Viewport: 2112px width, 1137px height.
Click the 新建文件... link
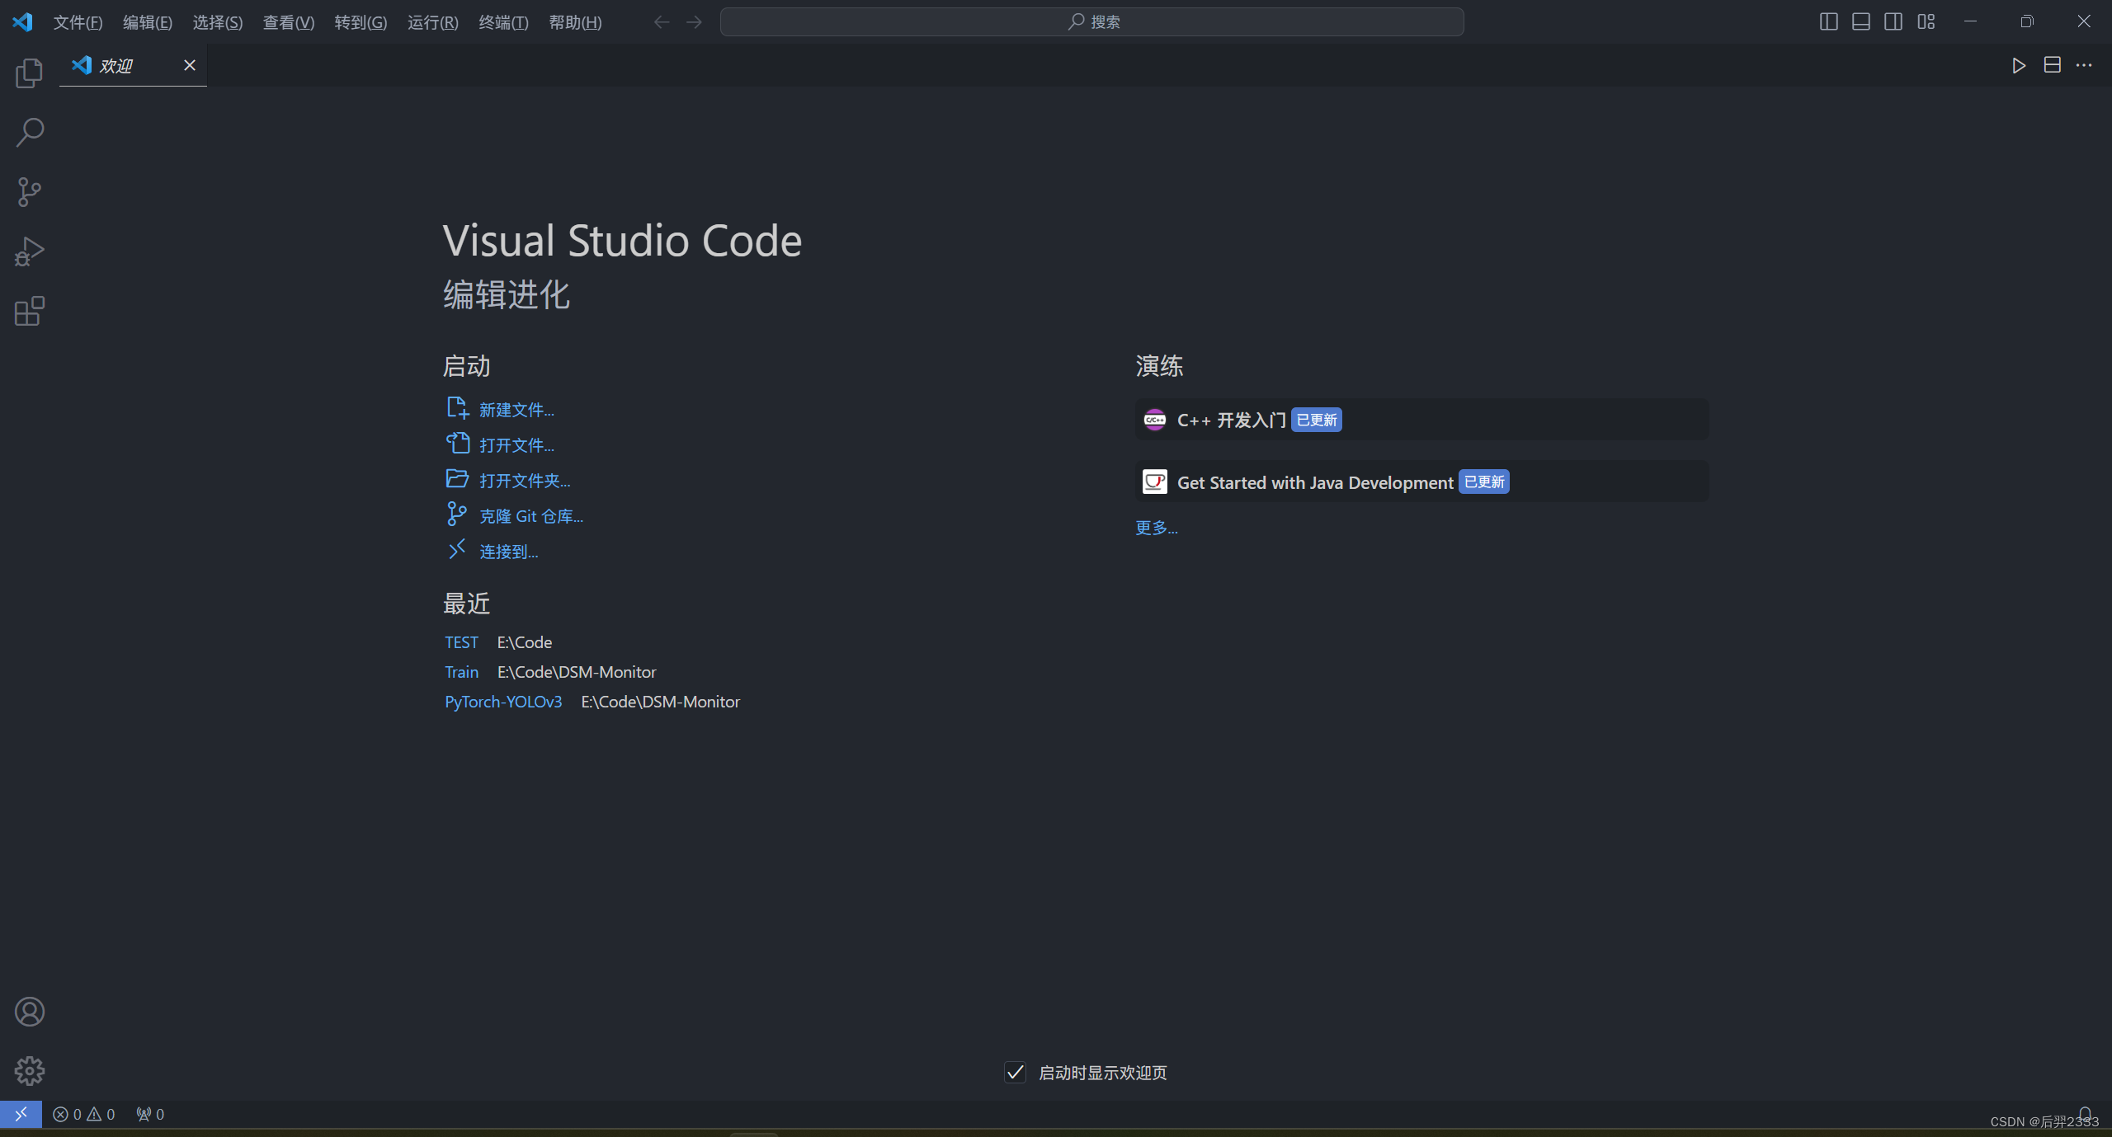click(516, 410)
